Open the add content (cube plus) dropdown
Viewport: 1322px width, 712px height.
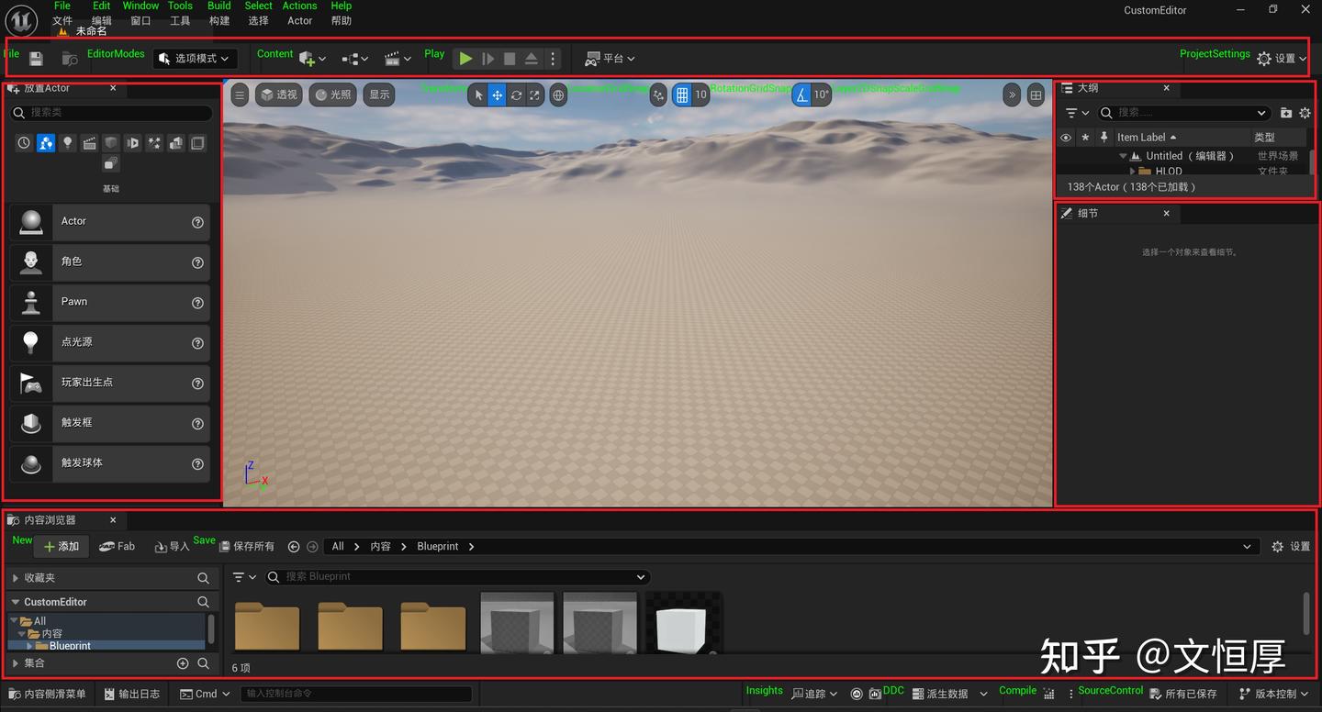[x=313, y=59]
